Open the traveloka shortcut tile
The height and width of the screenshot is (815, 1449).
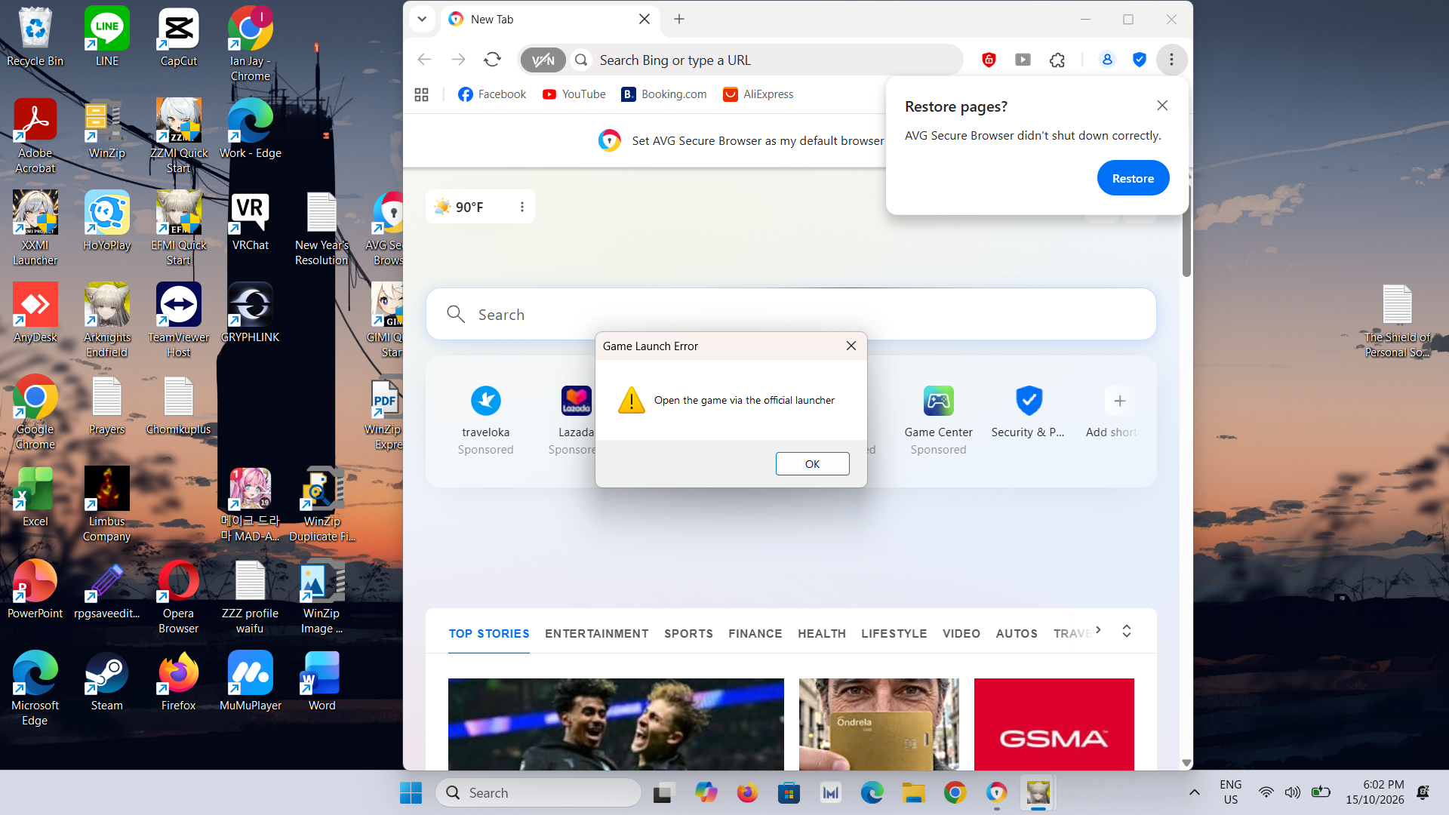[x=485, y=420]
